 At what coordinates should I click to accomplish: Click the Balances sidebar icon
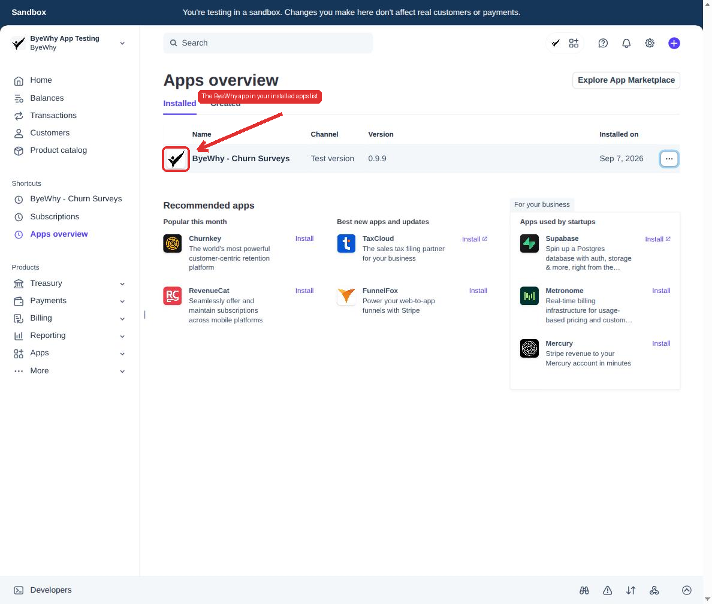(19, 98)
